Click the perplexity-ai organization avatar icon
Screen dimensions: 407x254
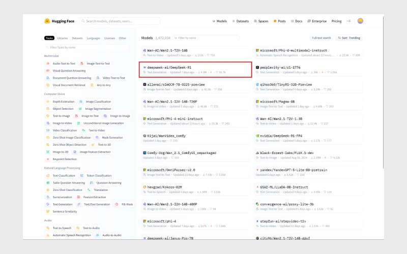click(257, 67)
